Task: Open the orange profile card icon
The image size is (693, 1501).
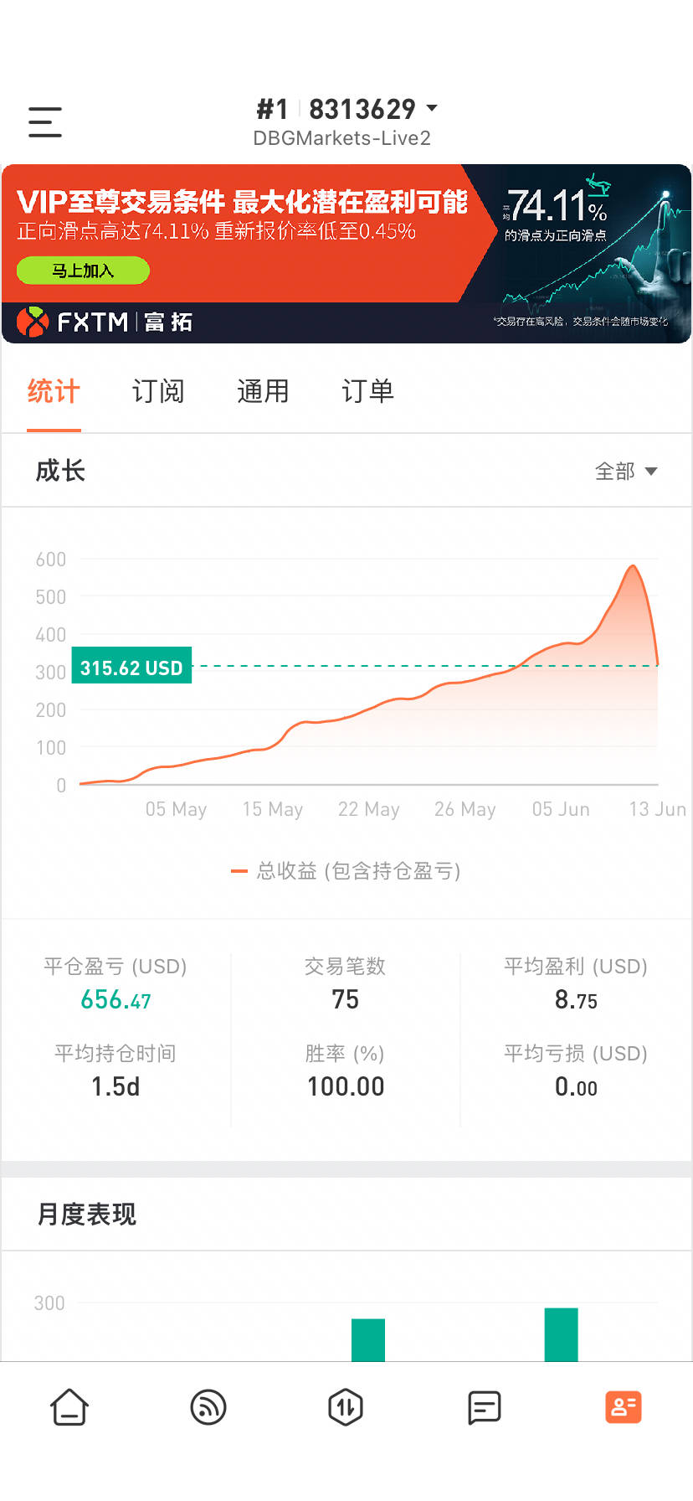Action: (x=623, y=1407)
